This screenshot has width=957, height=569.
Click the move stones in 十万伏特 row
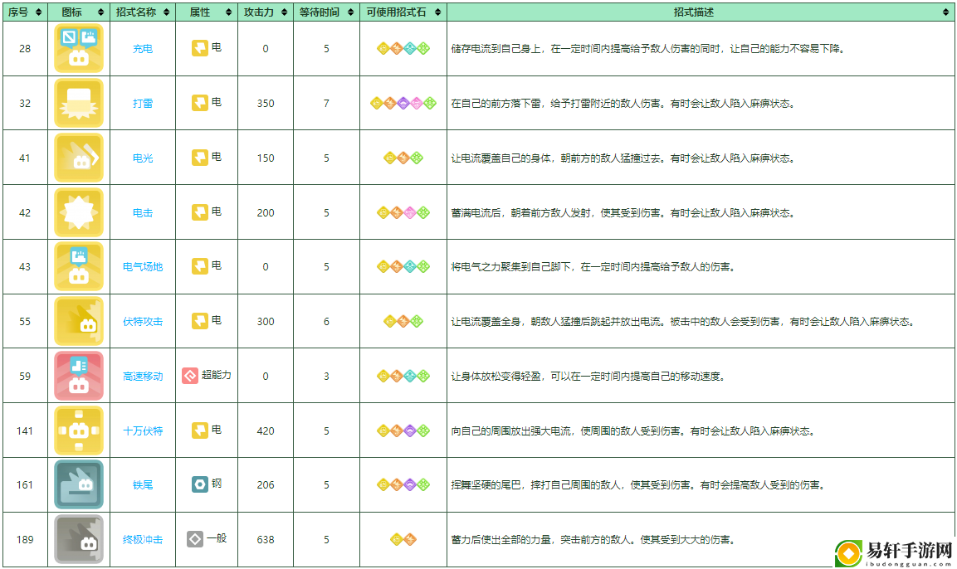tap(403, 430)
